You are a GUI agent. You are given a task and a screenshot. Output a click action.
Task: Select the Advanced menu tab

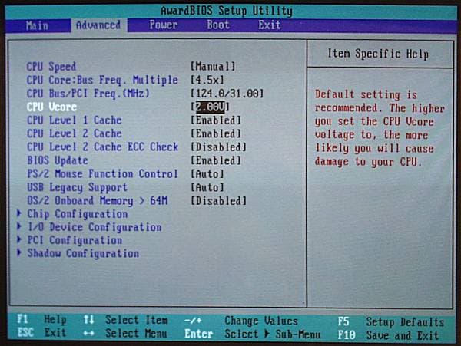point(98,25)
